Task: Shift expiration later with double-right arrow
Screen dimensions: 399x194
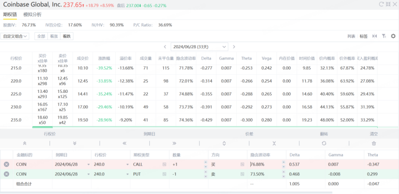Action: (x=174, y=143)
